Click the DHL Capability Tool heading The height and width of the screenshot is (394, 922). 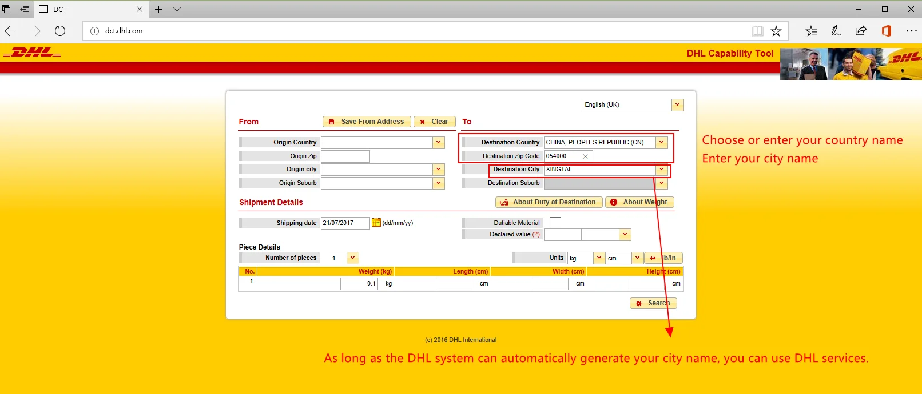pos(730,53)
